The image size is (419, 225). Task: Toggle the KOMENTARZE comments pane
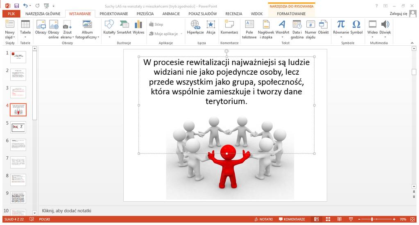pos(292,219)
